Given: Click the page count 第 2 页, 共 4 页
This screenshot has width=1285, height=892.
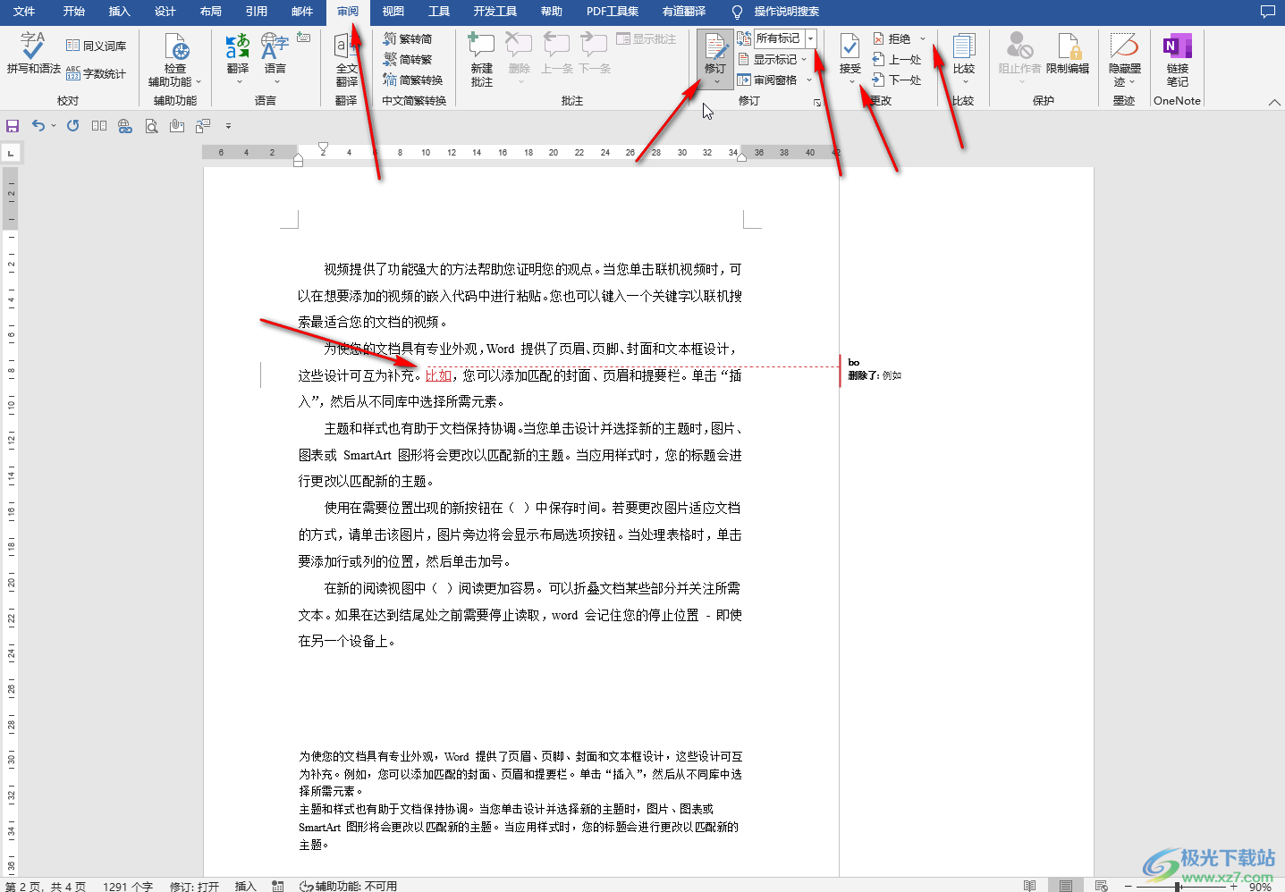Looking at the screenshot, I should click(46, 886).
